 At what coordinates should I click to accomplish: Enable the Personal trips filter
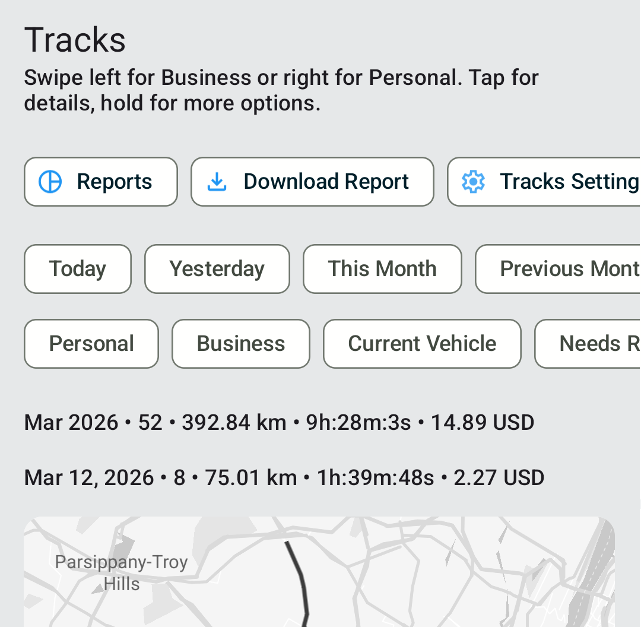coord(91,343)
